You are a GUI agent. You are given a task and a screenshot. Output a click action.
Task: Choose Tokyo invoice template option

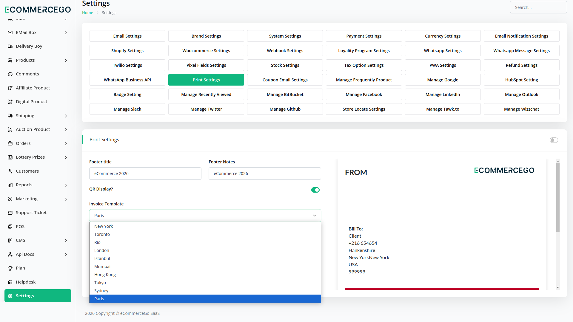205,283
